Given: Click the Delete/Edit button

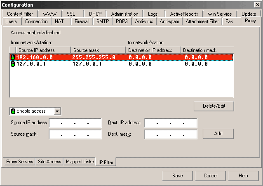Looking at the screenshot, I should point(214,106).
